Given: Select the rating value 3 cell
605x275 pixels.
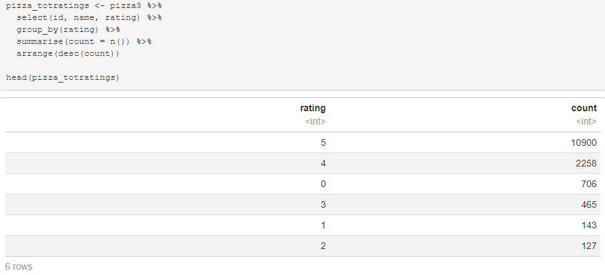Looking at the screenshot, I should pos(323,204).
